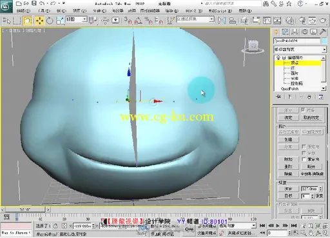Open the 动画 menu
Viewport: 330px width, 238px height.
132,10
